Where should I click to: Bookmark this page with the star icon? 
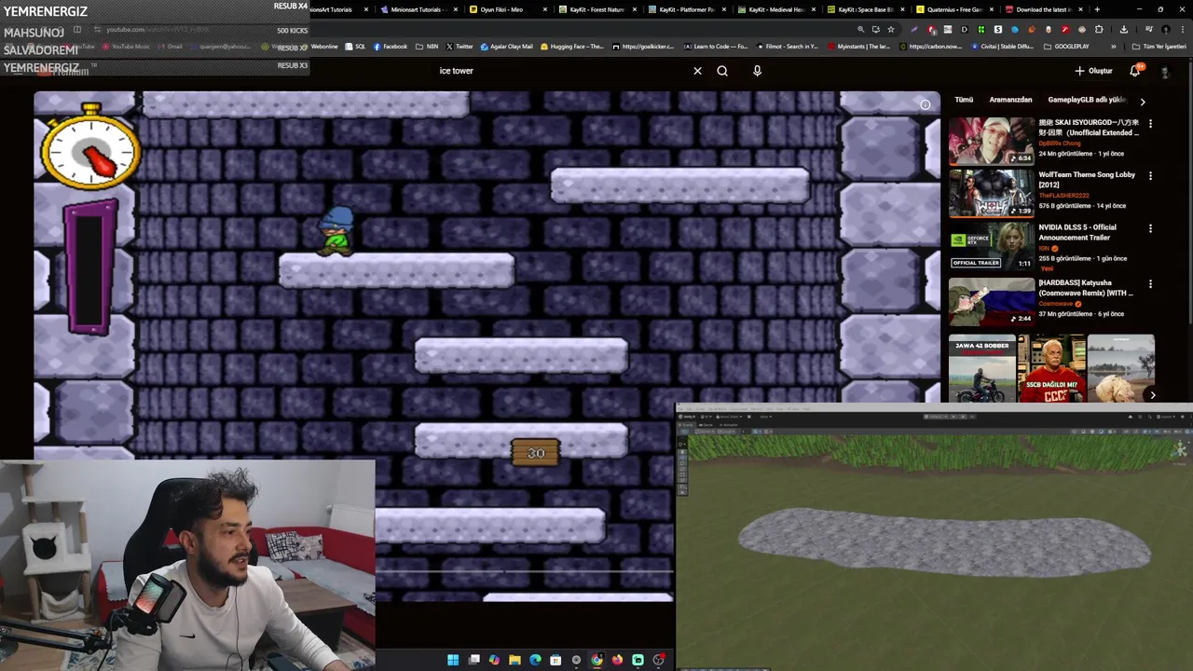[x=891, y=30]
